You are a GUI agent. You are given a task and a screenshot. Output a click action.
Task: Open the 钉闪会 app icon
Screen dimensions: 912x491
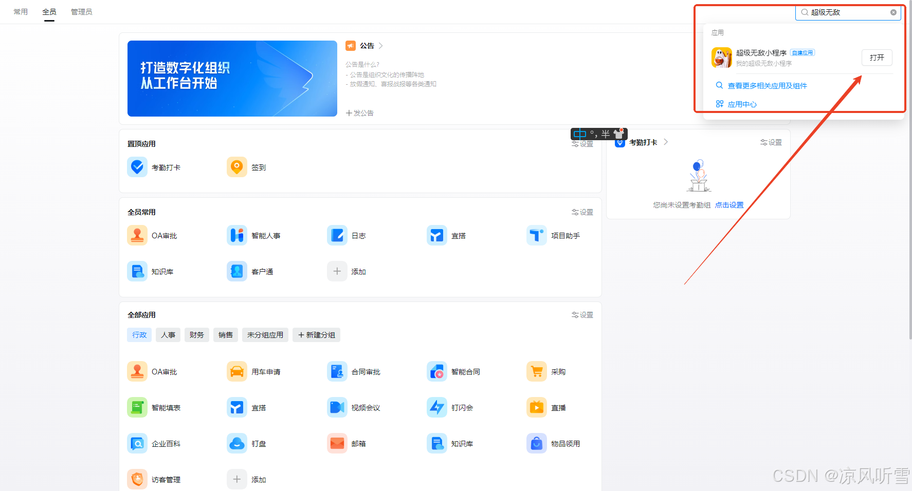437,407
